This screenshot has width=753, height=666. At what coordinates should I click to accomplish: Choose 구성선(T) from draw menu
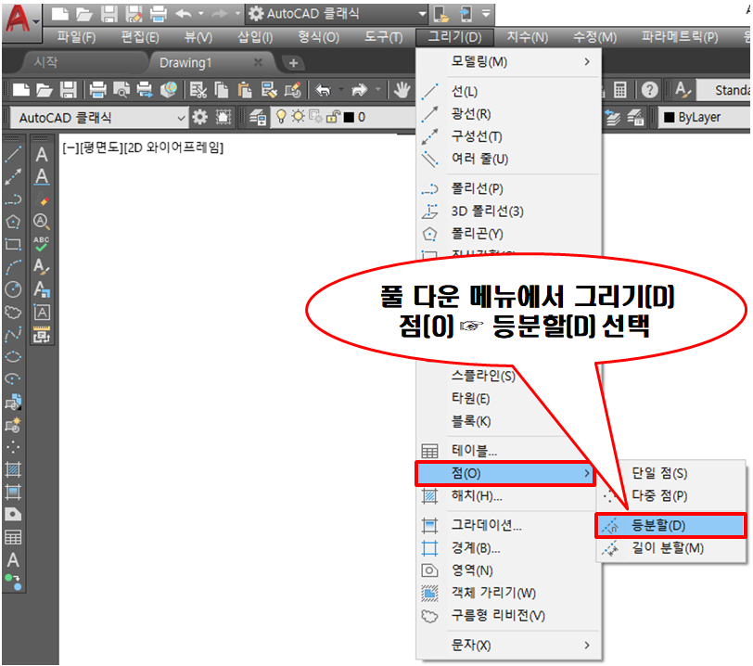click(x=508, y=136)
